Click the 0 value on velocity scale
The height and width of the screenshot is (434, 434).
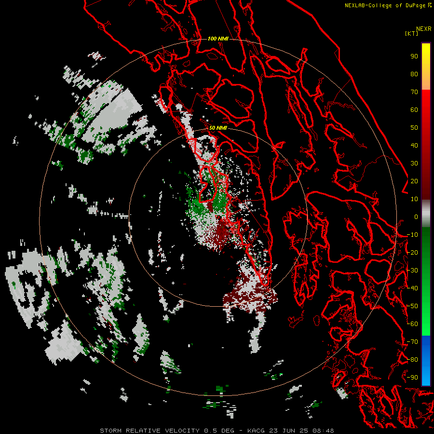(x=416, y=217)
